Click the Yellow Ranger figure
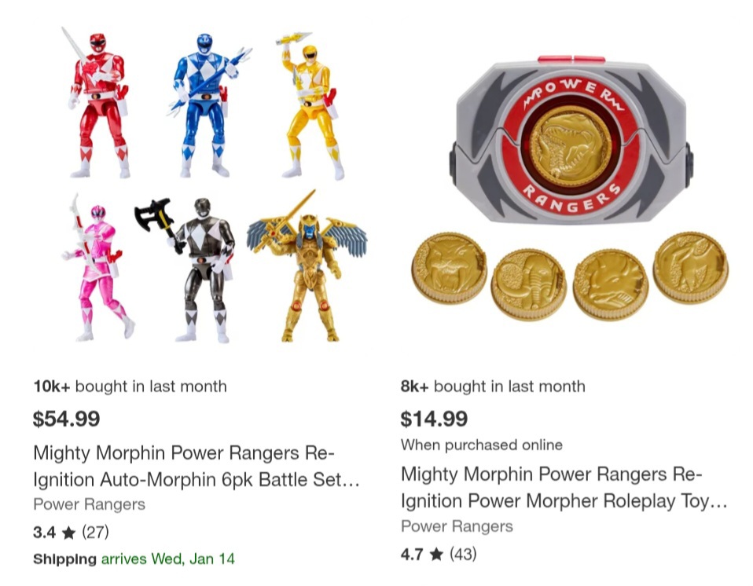Viewport: 753px width, 586px height. pyautogui.click(x=312, y=105)
